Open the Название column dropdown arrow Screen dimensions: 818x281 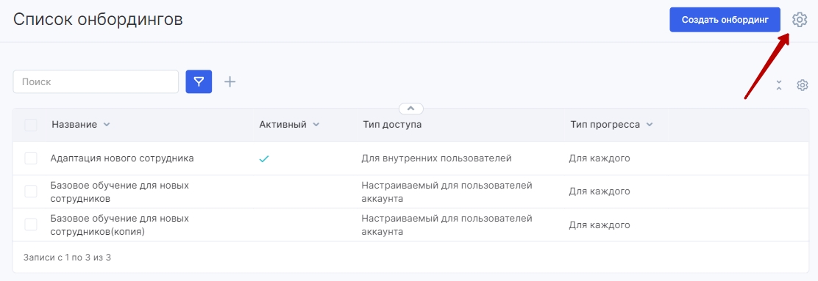pyautogui.click(x=107, y=125)
